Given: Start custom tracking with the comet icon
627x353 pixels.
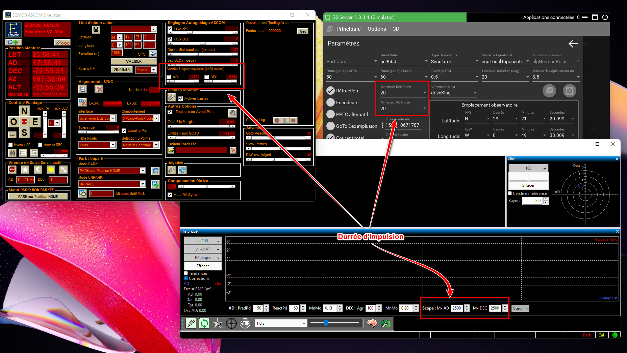Looking at the screenshot, I should point(64,170).
